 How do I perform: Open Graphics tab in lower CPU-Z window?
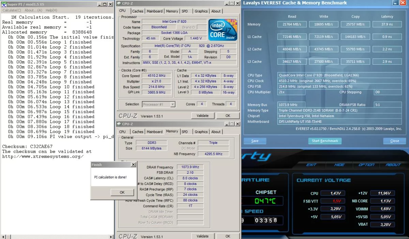(201, 132)
